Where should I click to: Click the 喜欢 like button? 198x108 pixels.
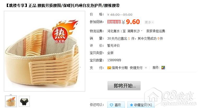click(x=116, y=105)
